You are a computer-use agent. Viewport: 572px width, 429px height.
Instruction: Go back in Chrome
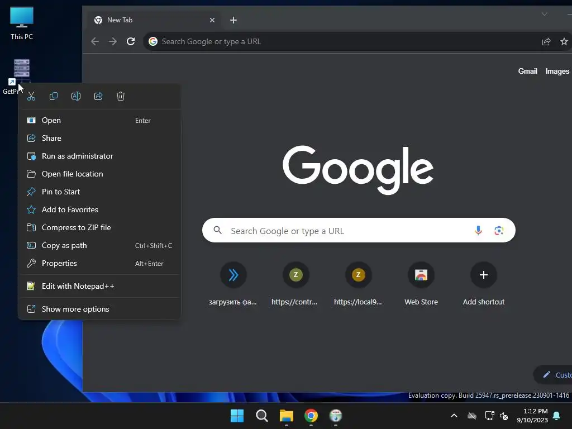click(95, 41)
